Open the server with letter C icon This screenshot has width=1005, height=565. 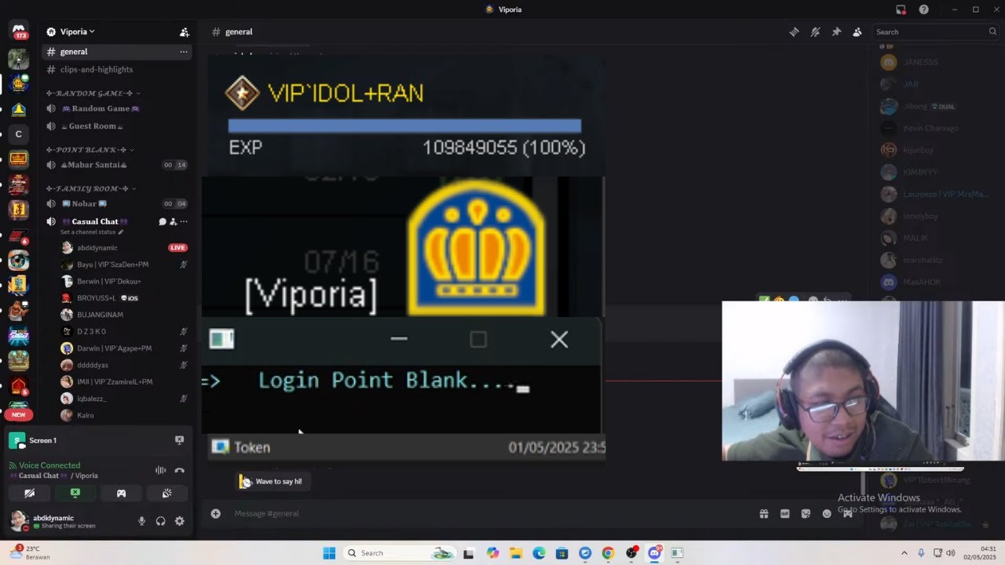tap(19, 134)
